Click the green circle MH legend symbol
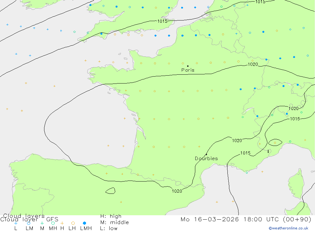The height and width of the screenshot is (231, 315). 53,223
